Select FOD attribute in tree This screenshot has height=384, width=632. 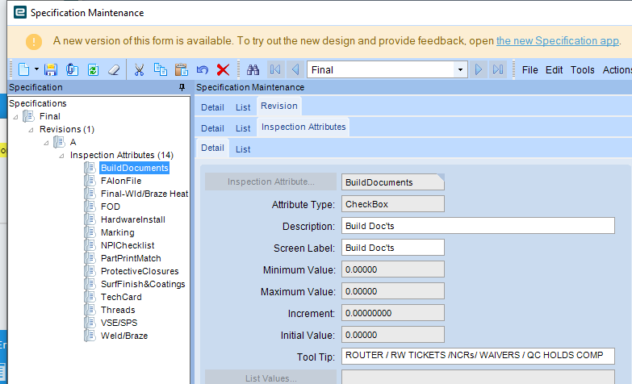[111, 207]
